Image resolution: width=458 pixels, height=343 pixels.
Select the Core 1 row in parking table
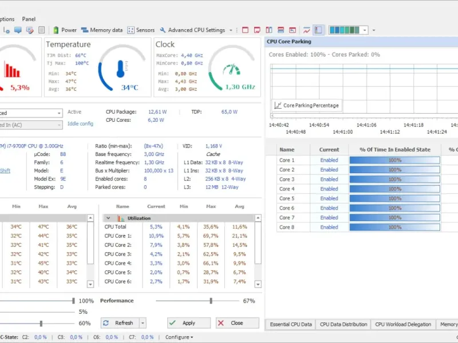(287, 161)
